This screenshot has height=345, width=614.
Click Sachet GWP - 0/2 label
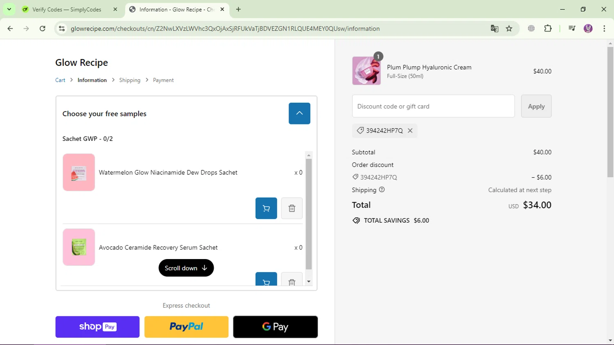click(88, 139)
